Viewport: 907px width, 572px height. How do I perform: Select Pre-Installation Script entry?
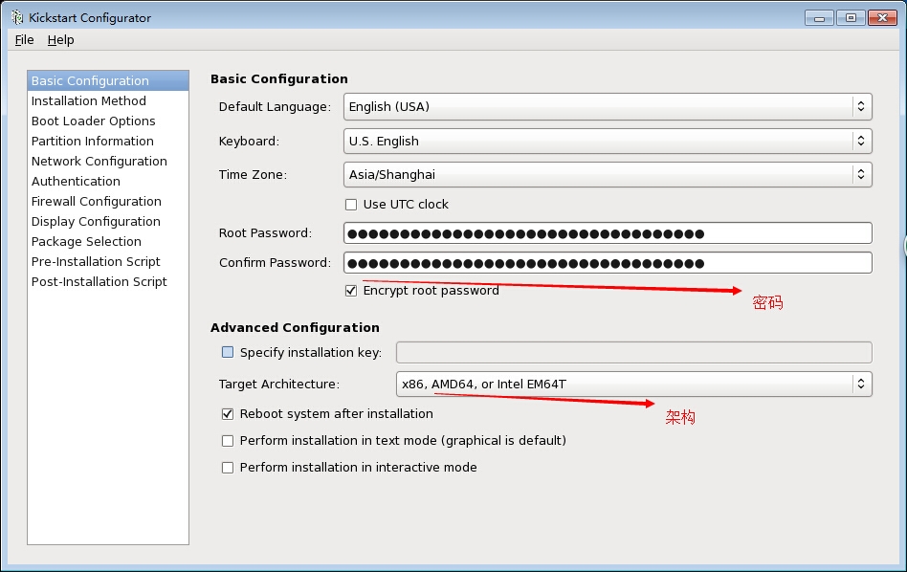pyautogui.click(x=108, y=261)
